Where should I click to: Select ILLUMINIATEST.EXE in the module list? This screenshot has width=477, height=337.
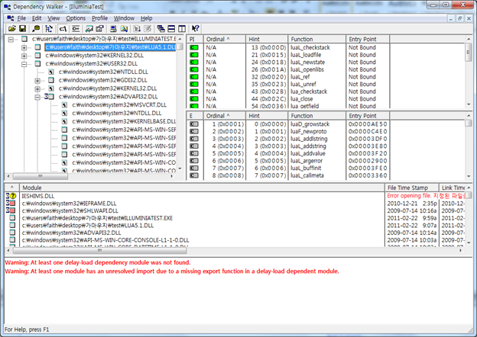pyautogui.click(x=234, y=218)
